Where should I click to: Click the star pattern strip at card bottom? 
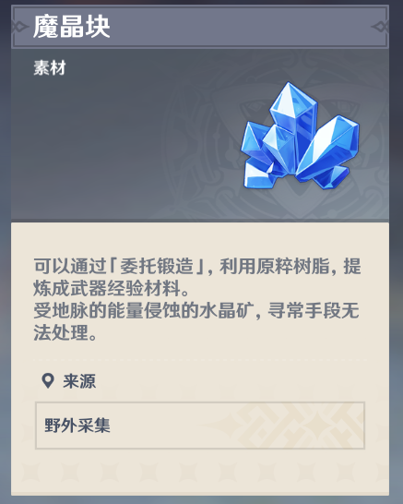[200, 475]
